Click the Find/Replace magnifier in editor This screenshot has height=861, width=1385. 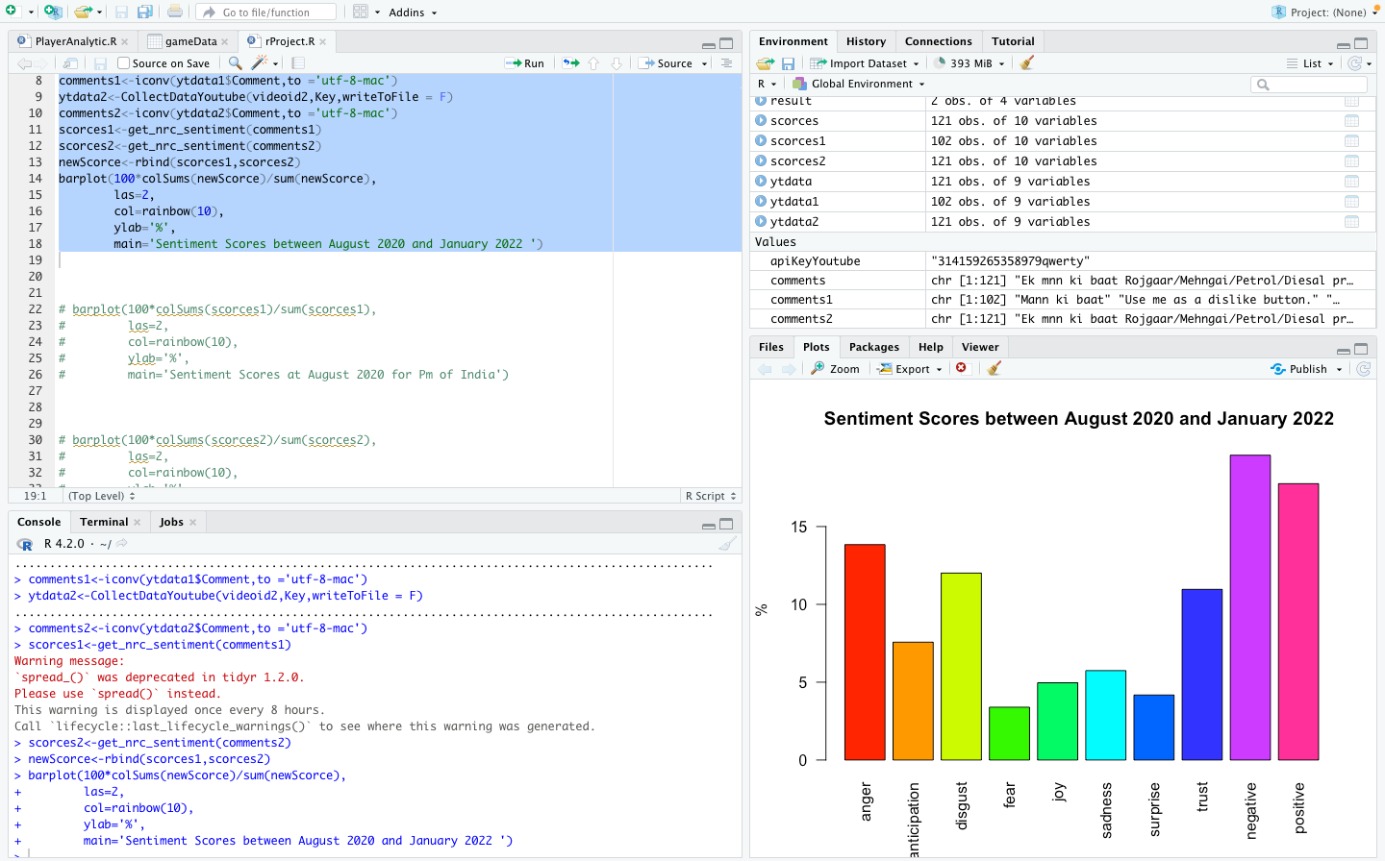tap(236, 63)
